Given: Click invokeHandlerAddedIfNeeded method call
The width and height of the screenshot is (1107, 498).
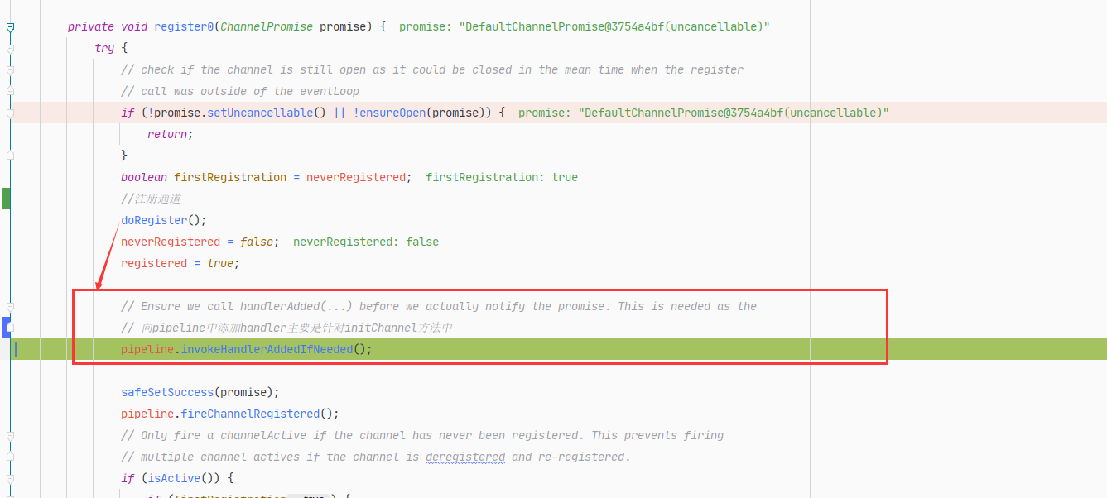Looking at the screenshot, I should tap(267, 349).
